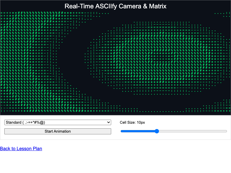Click the blue filled part of the Cell Size slider
The height and width of the screenshot is (173, 231).
click(138, 131)
